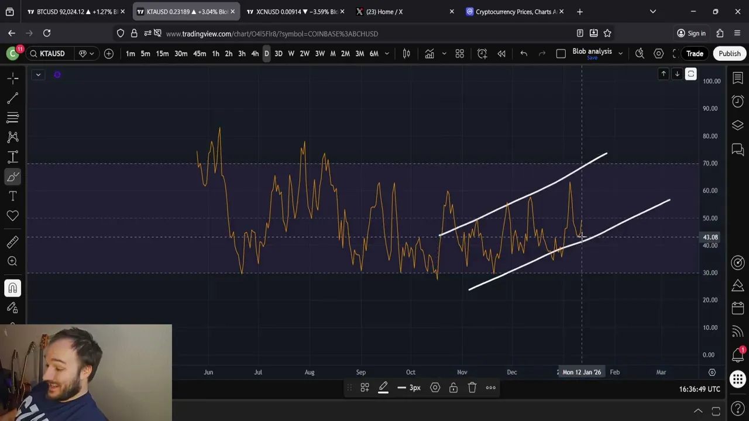This screenshot has height=421, width=749.
Task: Open indicator favorites dropdown arrow
Action: 444,54
